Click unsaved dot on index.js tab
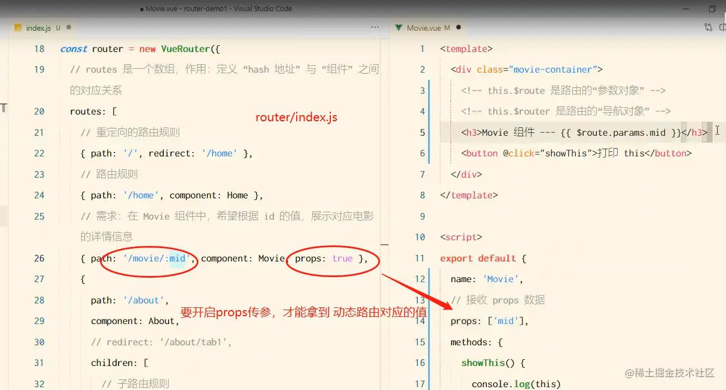726x390 pixels. (69, 27)
